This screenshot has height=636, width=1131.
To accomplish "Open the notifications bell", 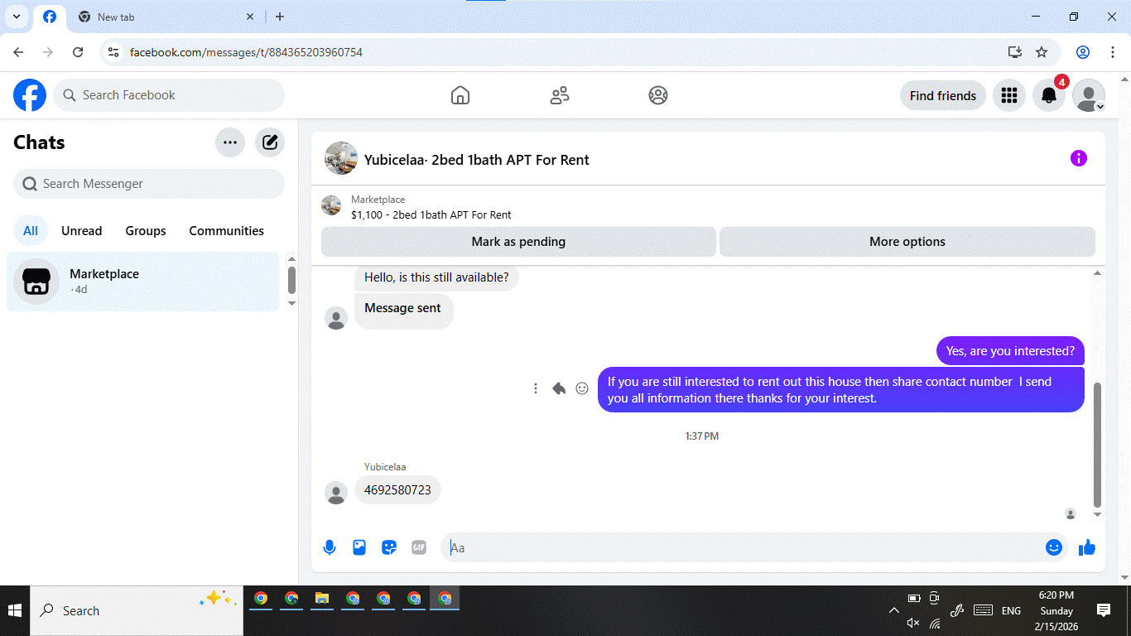I will [x=1049, y=95].
